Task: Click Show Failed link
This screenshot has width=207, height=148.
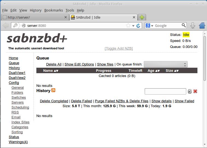Action: click(x=184, y=101)
